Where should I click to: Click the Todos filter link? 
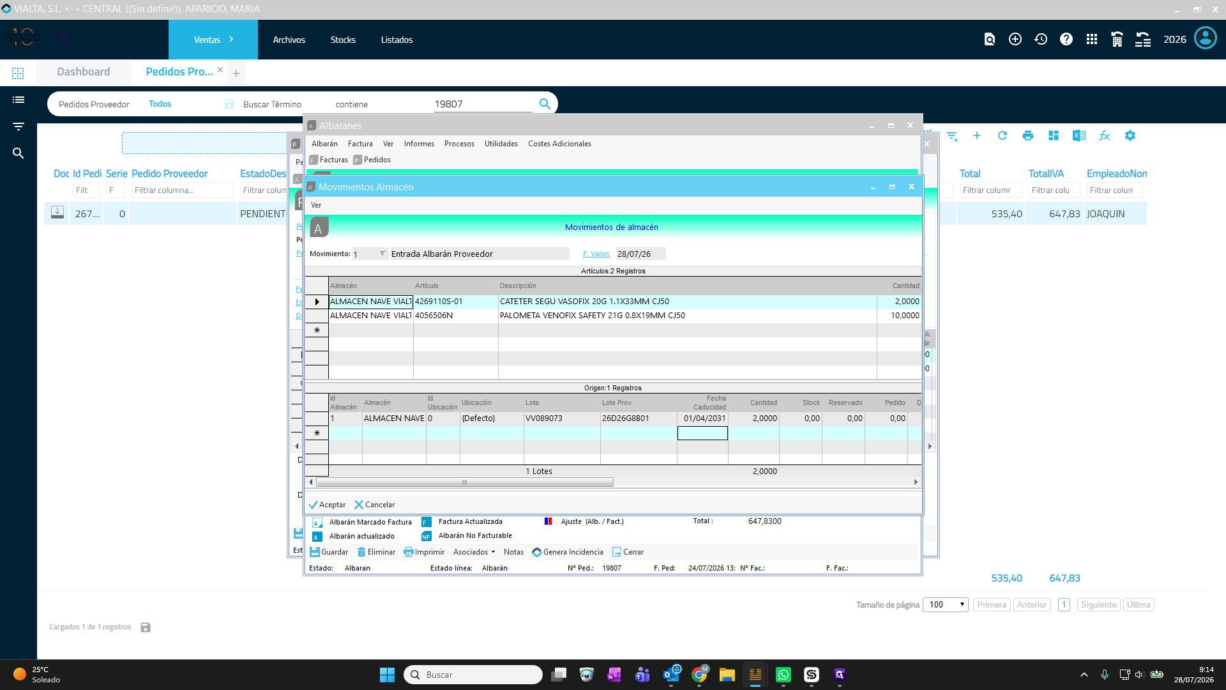click(x=160, y=103)
